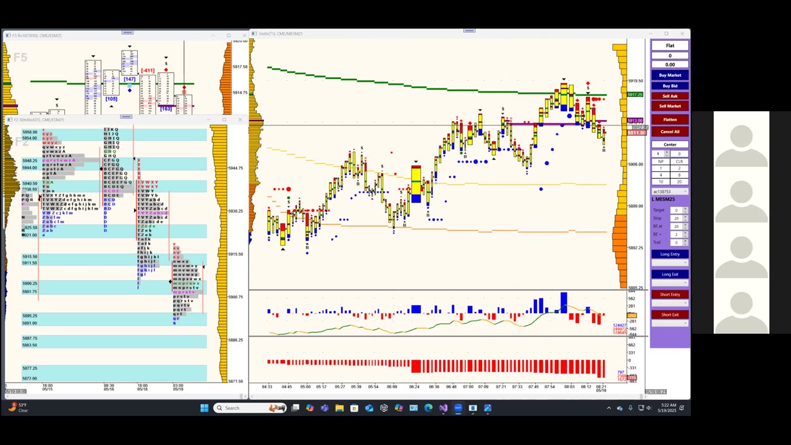Set quantity preset to 10
The image size is (791, 445).
coord(661,182)
